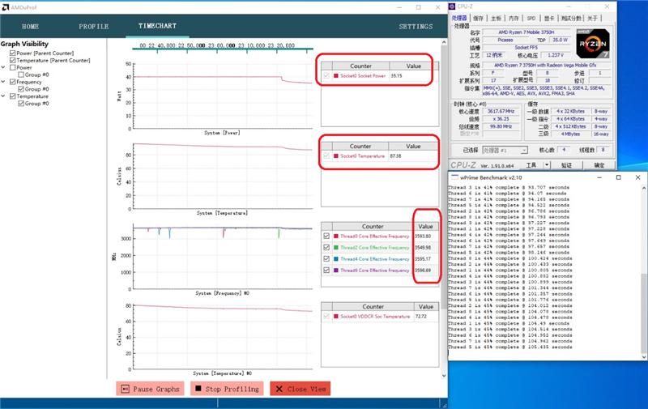This screenshot has width=648, height=409.
Task: Click the Thread2 green color marker
Action: coord(335,248)
